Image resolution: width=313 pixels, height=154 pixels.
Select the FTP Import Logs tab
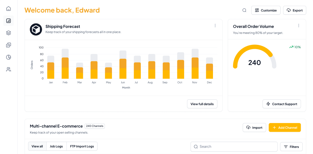point(82,146)
